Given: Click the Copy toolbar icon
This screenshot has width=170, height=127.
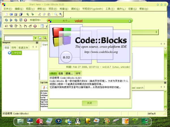Looking at the screenshot, I should [x=44, y=14].
